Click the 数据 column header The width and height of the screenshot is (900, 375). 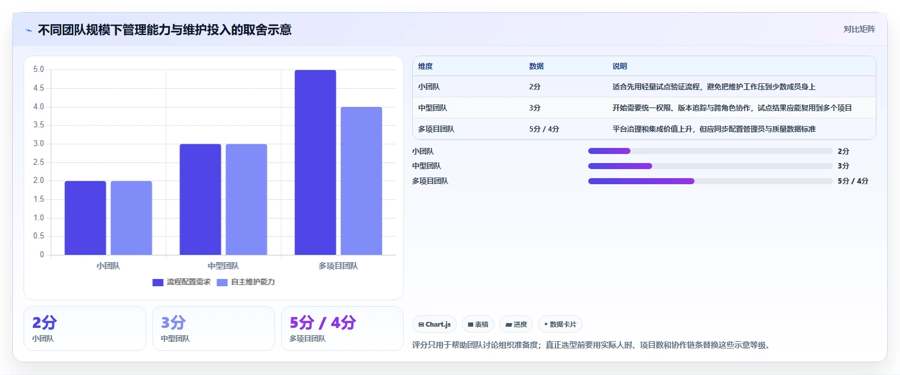[536, 66]
